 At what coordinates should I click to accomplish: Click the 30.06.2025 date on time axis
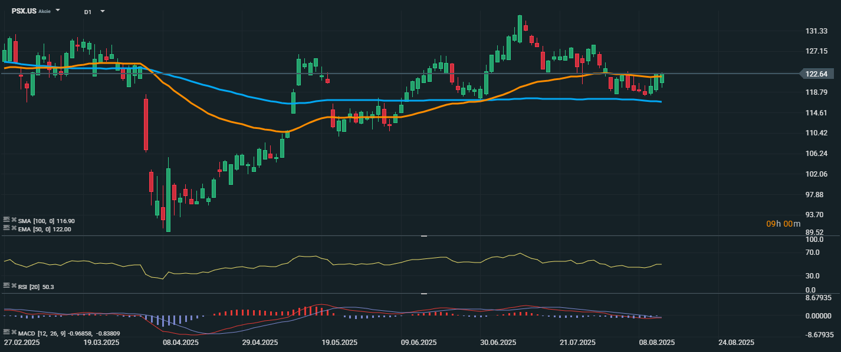coord(498,342)
